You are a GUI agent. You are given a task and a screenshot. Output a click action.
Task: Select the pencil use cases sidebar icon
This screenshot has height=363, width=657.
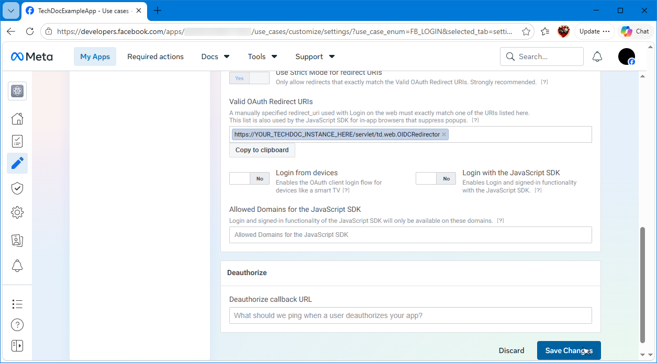tap(17, 164)
